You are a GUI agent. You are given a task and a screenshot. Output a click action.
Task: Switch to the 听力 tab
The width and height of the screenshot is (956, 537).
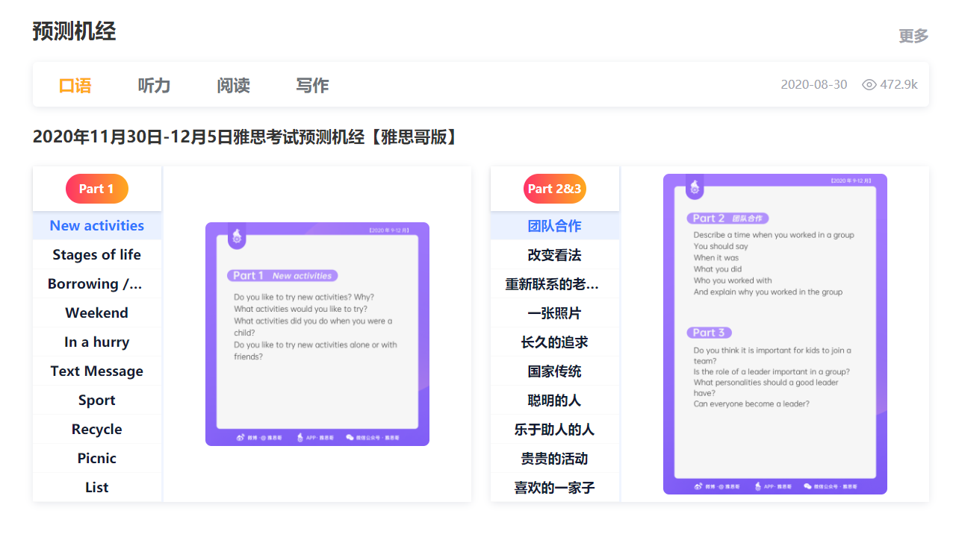(x=154, y=85)
